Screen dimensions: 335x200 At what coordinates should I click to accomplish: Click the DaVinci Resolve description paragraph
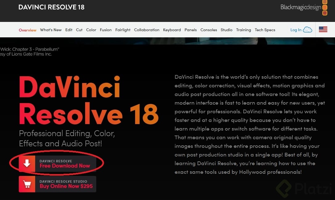click(x=250, y=124)
